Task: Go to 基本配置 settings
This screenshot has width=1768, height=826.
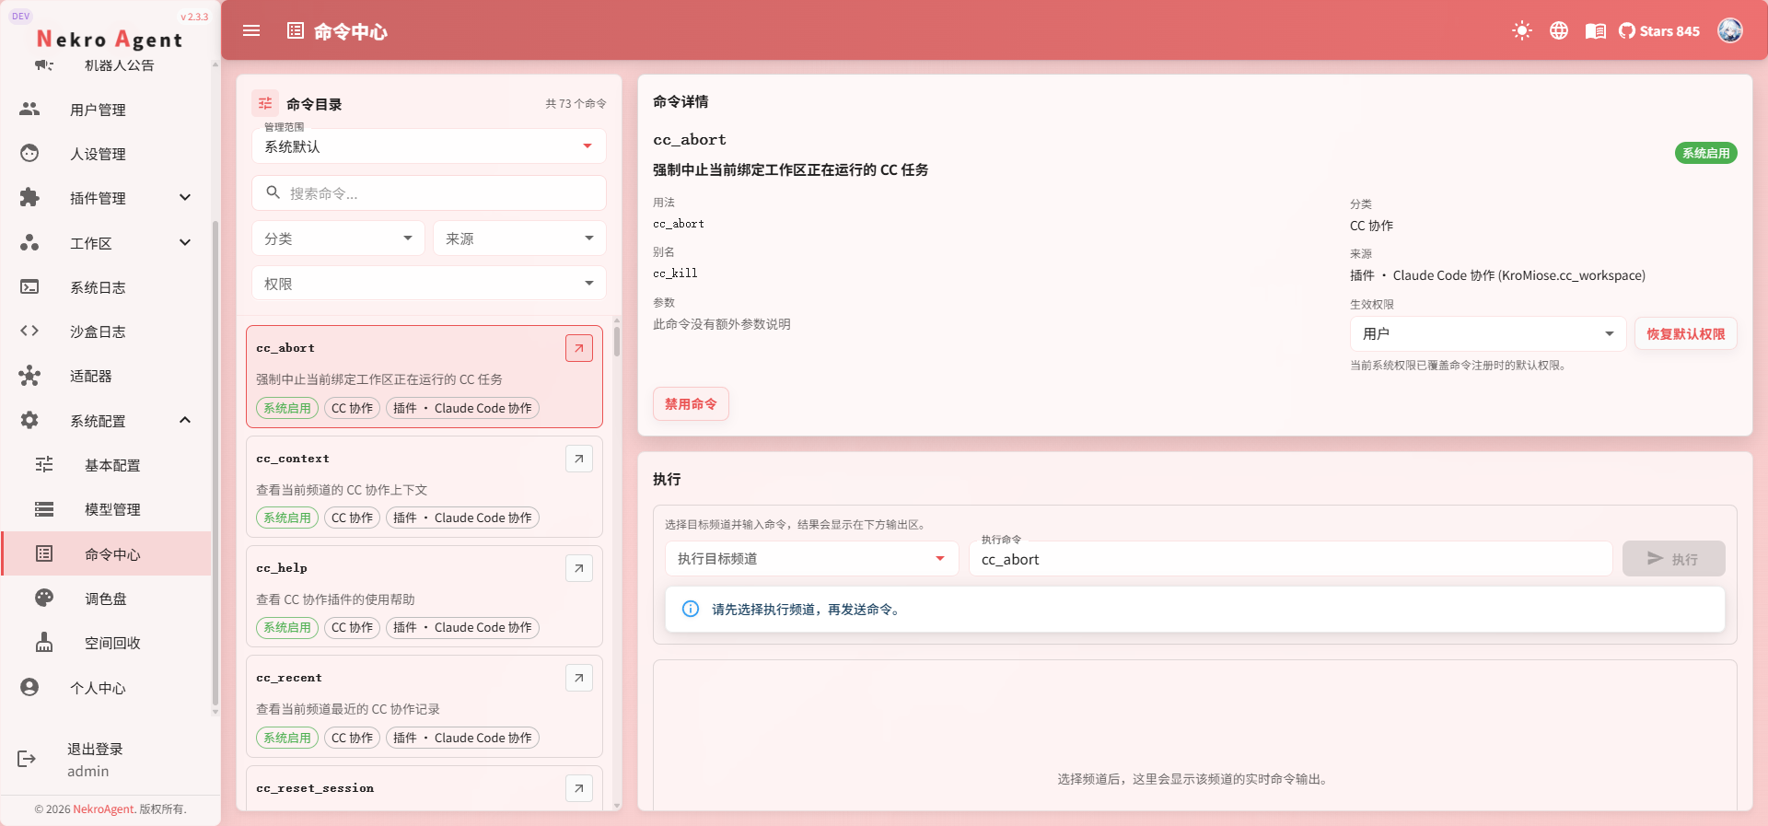Action: coord(106,465)
